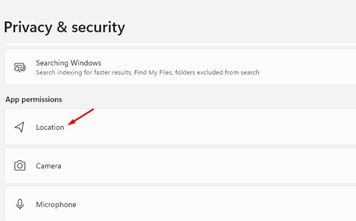Open the Searching Windows settings title

68,63
